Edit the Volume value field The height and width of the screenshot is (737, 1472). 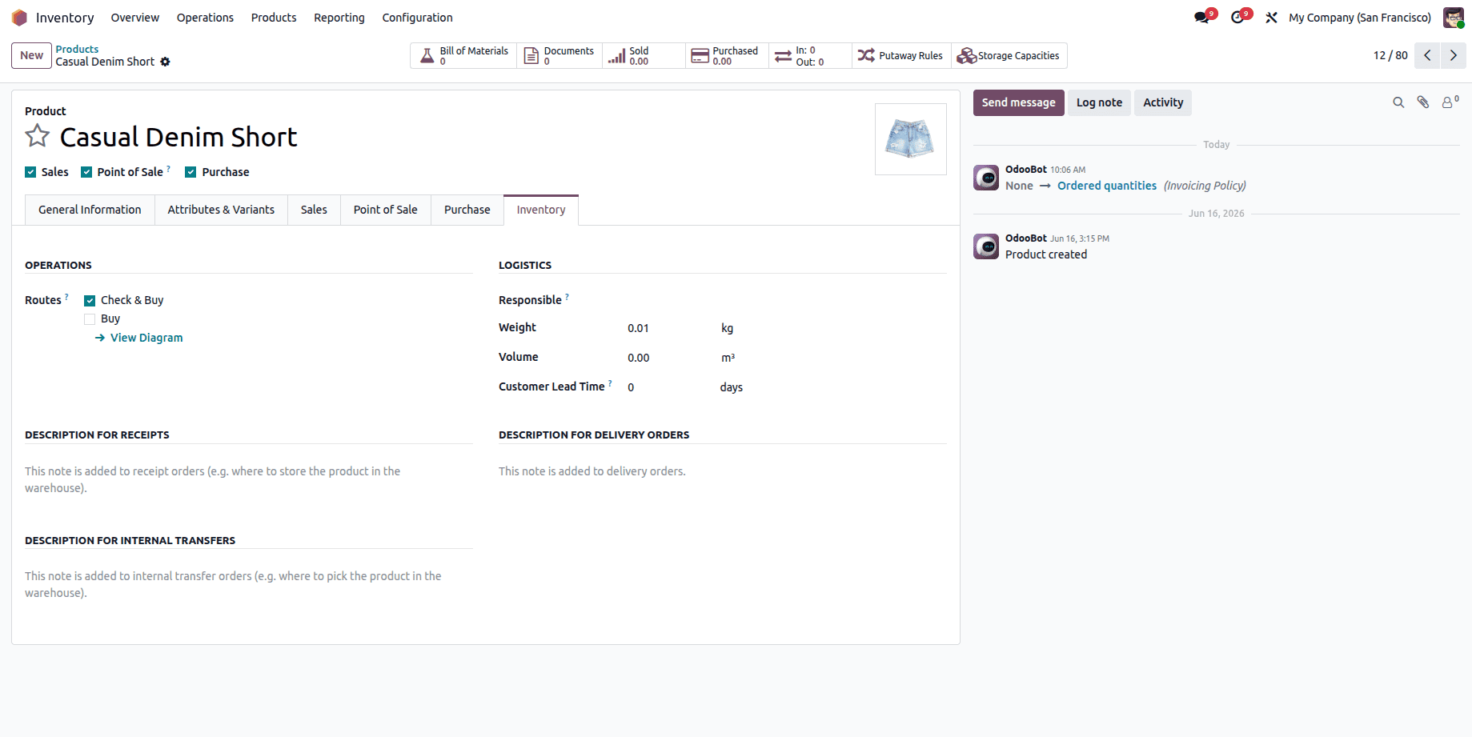click(x=670, y=358)
